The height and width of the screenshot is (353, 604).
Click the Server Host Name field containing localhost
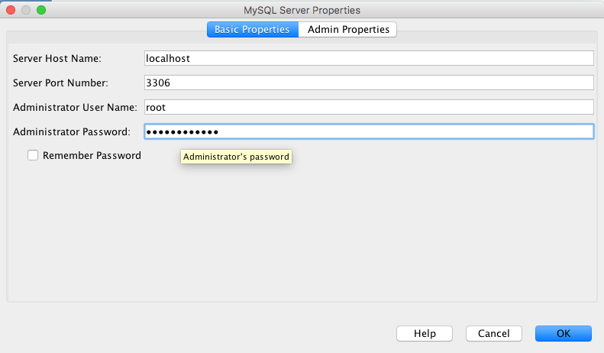[x=369, y=58]
